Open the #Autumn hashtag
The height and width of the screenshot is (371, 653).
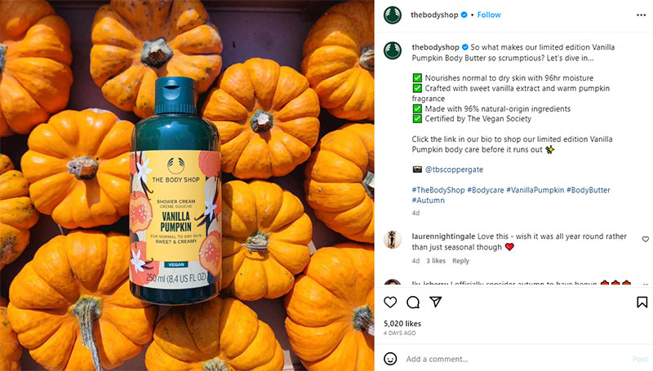[x=428, y=200]
